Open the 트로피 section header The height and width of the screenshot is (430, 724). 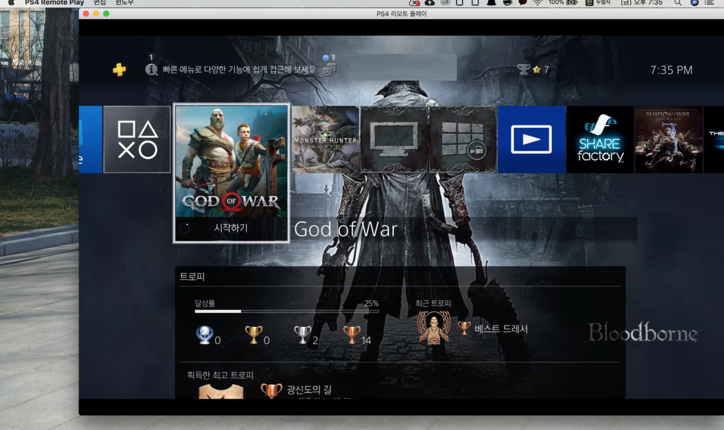pos(192,277)
